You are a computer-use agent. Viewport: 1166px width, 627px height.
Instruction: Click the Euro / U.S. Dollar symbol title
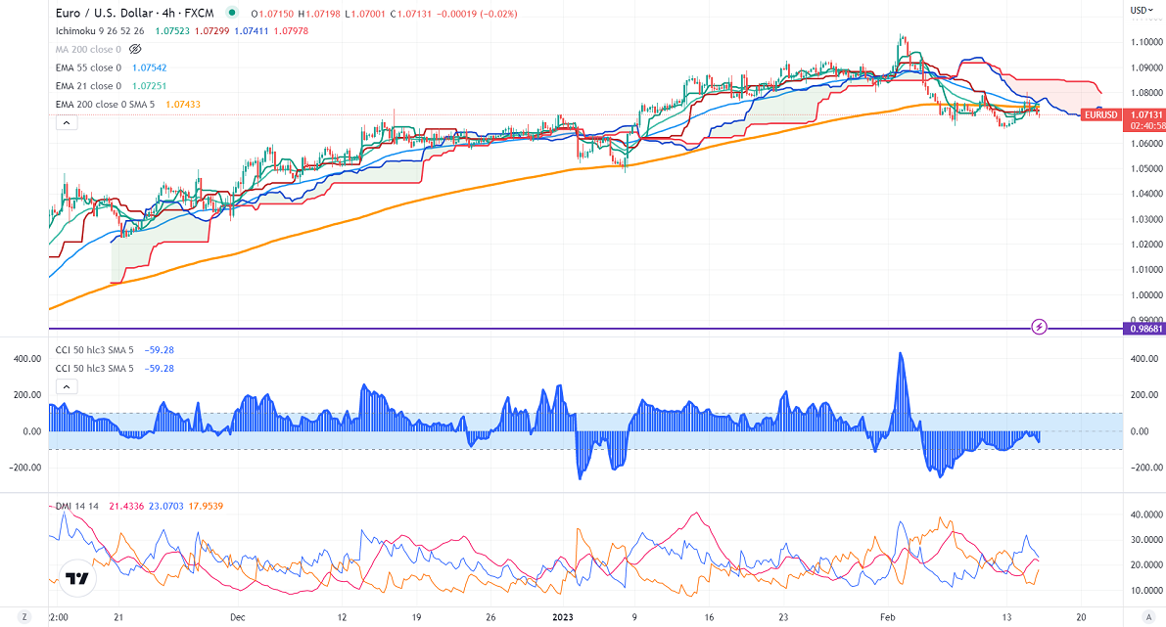117,14
